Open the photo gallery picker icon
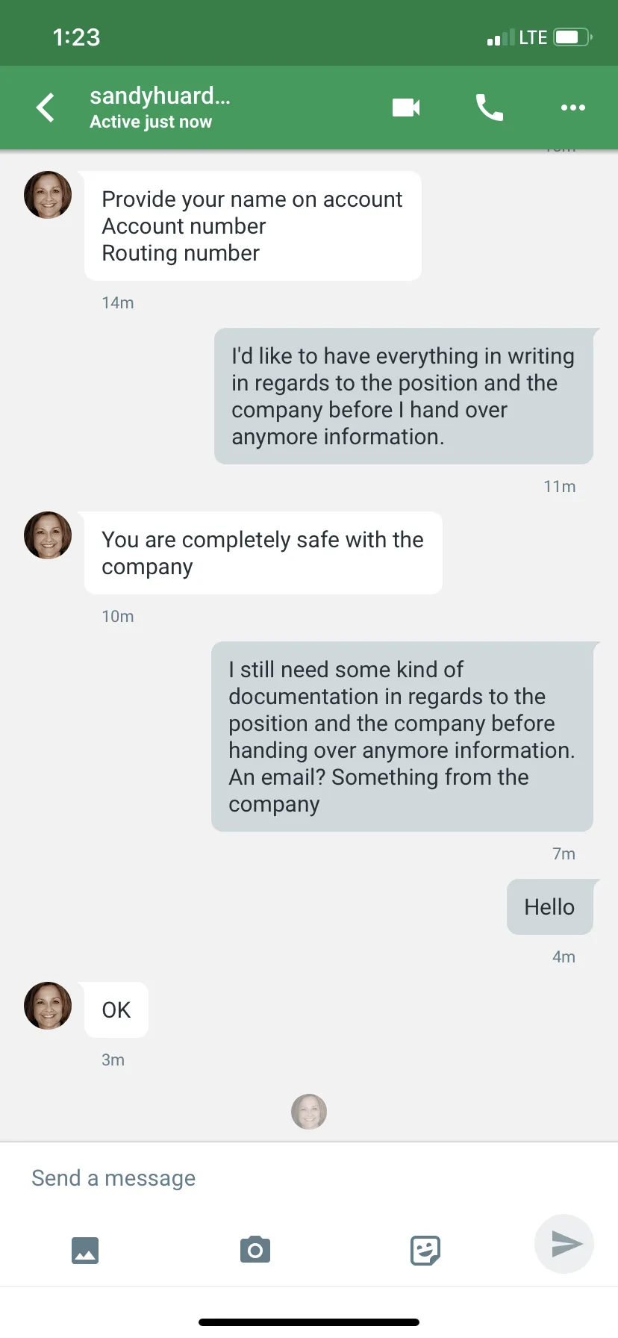The width and height of the screenshot is (618, 1338). coord(85,1250)
